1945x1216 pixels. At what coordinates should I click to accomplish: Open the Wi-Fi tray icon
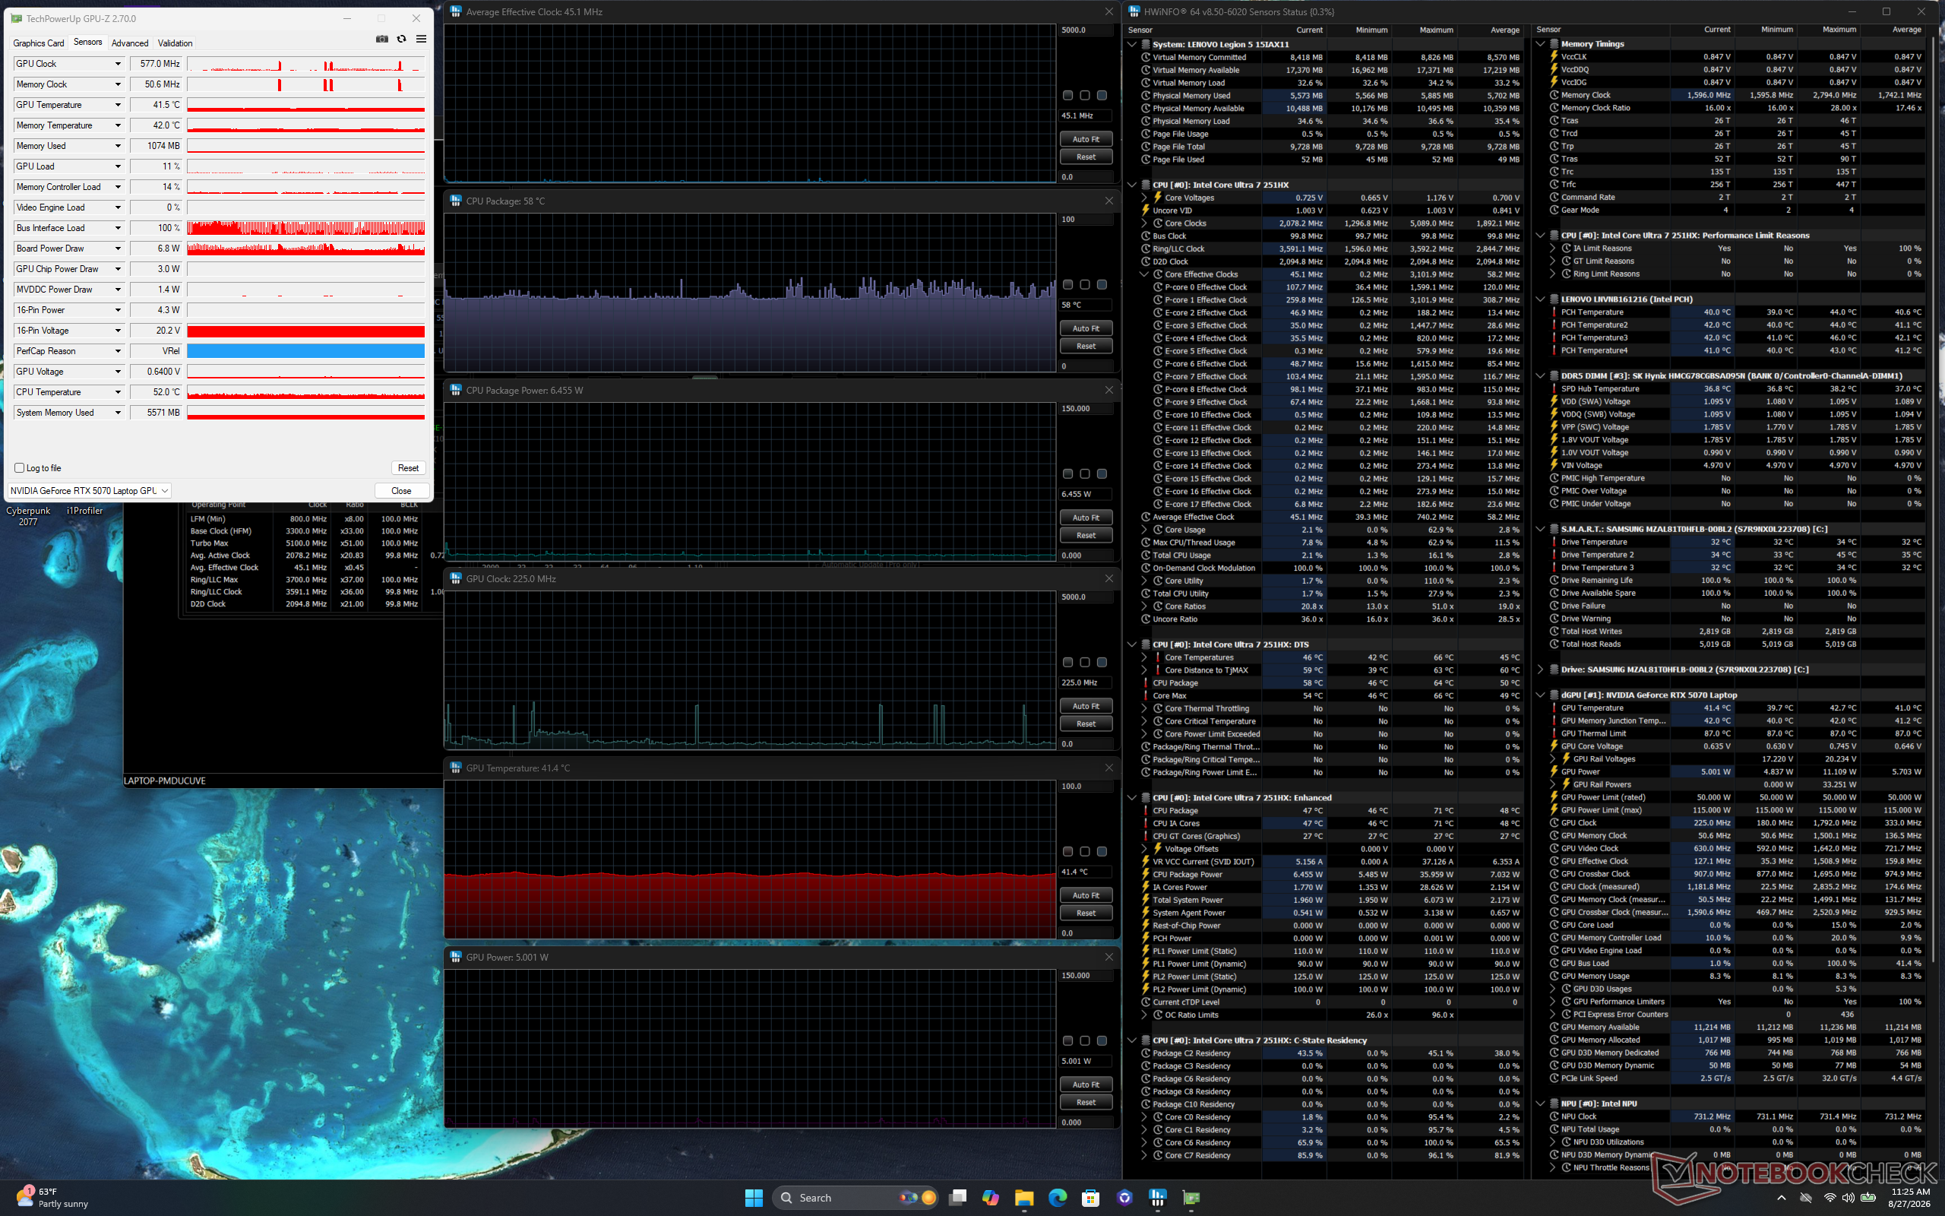pyautogui.click(x=1830, y=1198)
